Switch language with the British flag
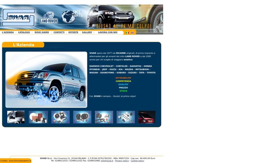Viewport: 261px width, 163px height. click(132, 33)
